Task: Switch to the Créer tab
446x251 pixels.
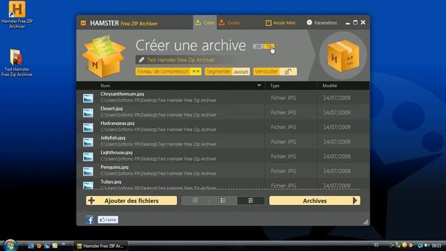Action: point(205,23)
